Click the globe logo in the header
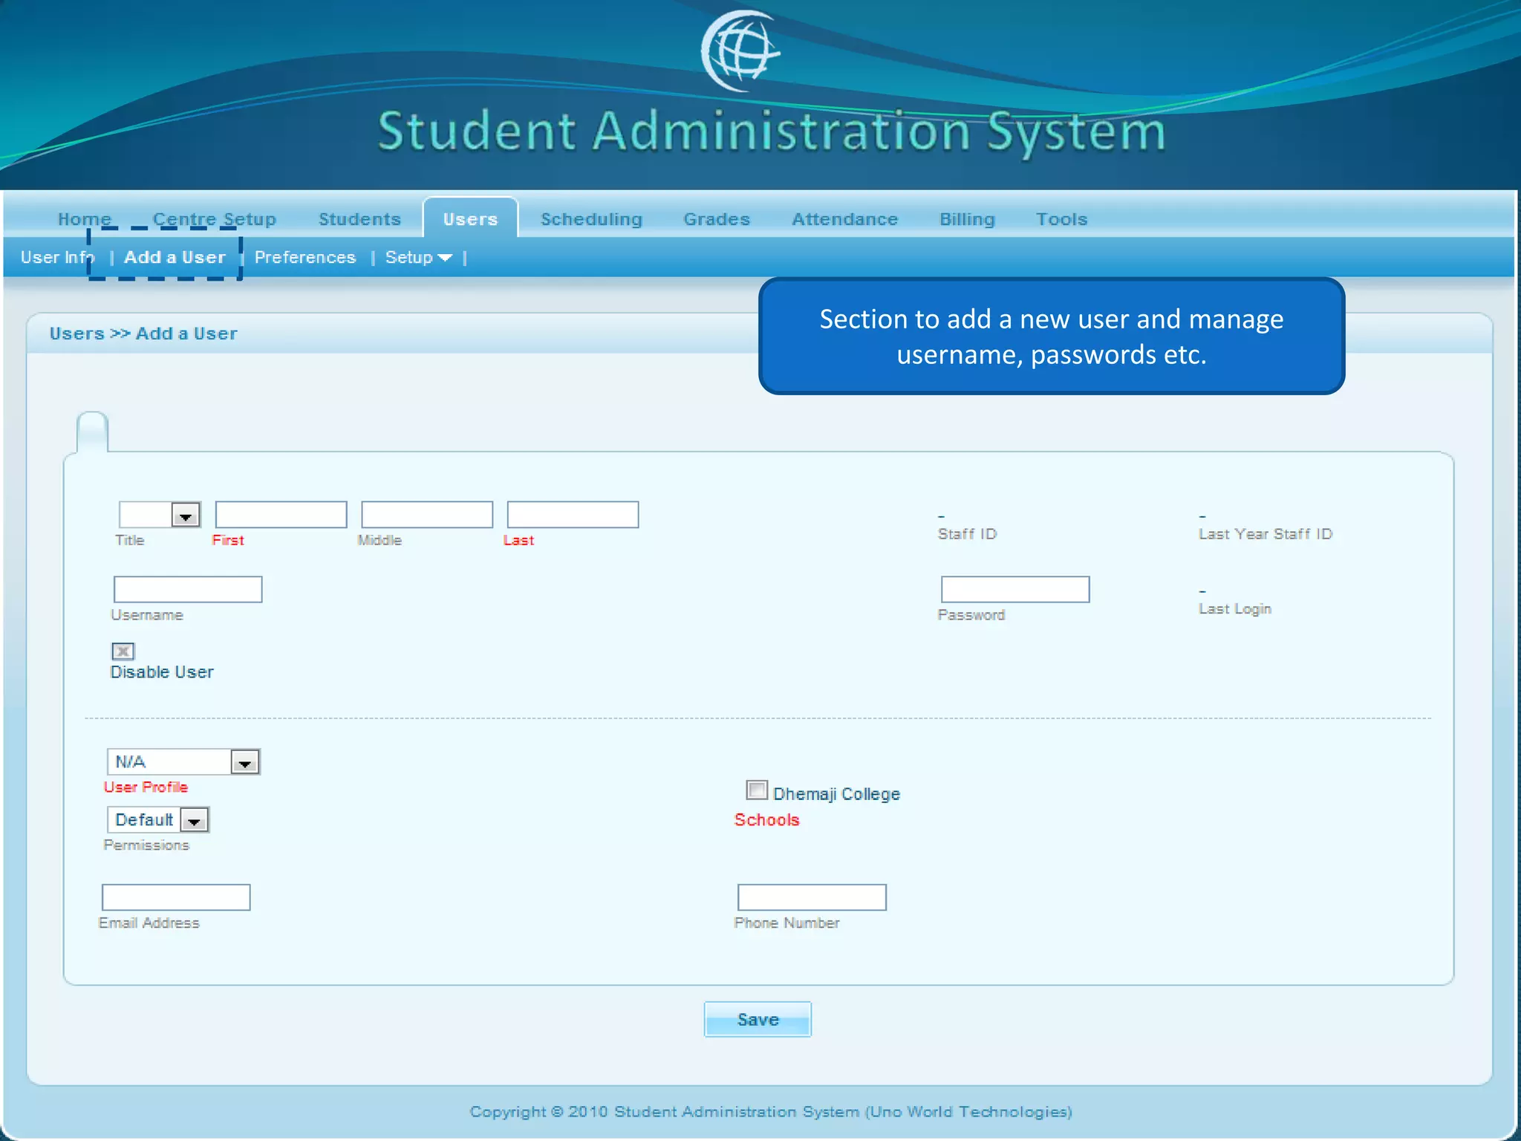The width and height of the screenshot is (1521, 1141). point(740,51)
